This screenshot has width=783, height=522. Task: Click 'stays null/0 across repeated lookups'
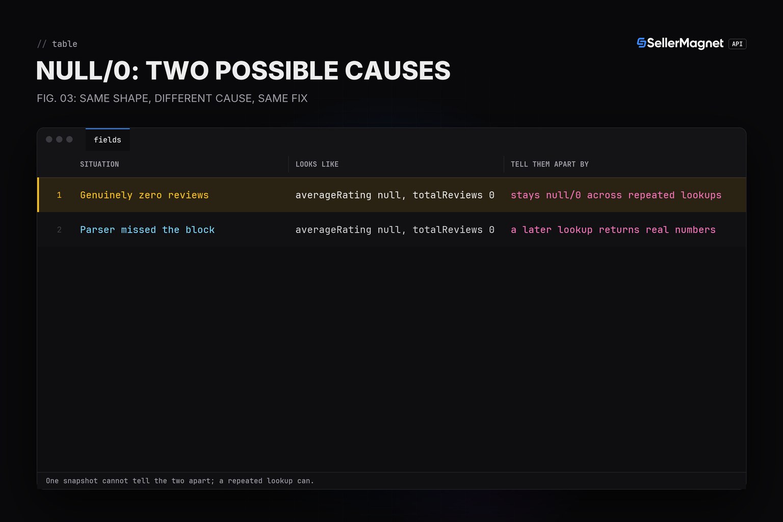[616, 195]
